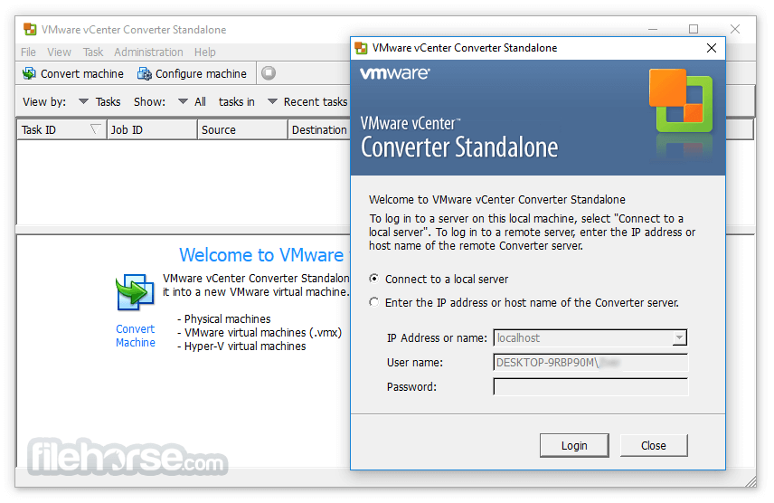Expand the IP Address or name combo box arrow
This screenshot has height=503, width=774.
click(x=680, y=338)
